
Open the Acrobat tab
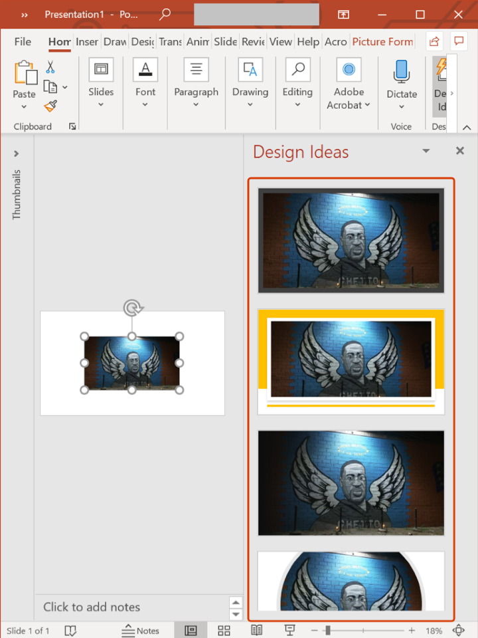click(336, 41)
